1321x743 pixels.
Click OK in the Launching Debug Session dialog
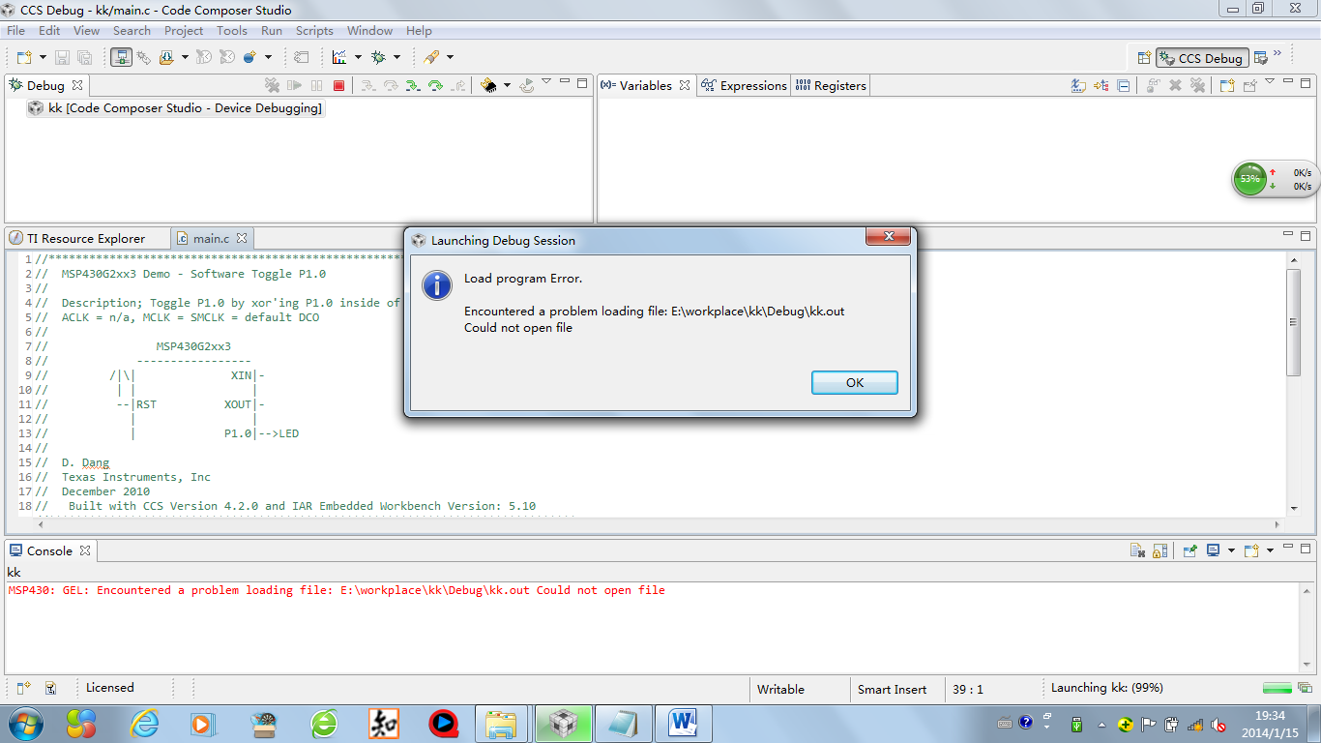pos(855,382)
